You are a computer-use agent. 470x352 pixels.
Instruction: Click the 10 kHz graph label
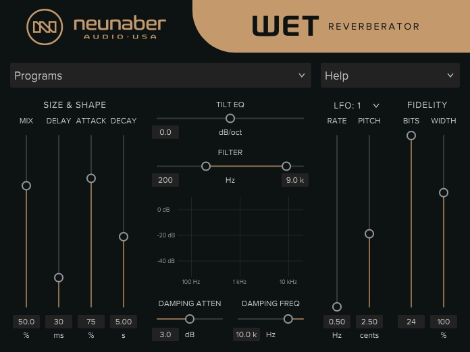(288, 282)
